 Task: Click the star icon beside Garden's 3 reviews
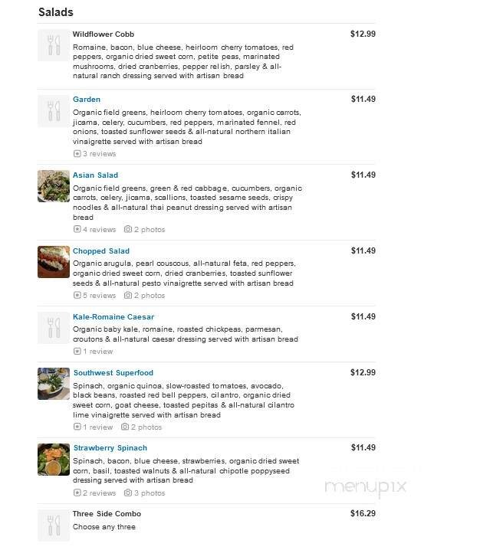click(77, 154)
